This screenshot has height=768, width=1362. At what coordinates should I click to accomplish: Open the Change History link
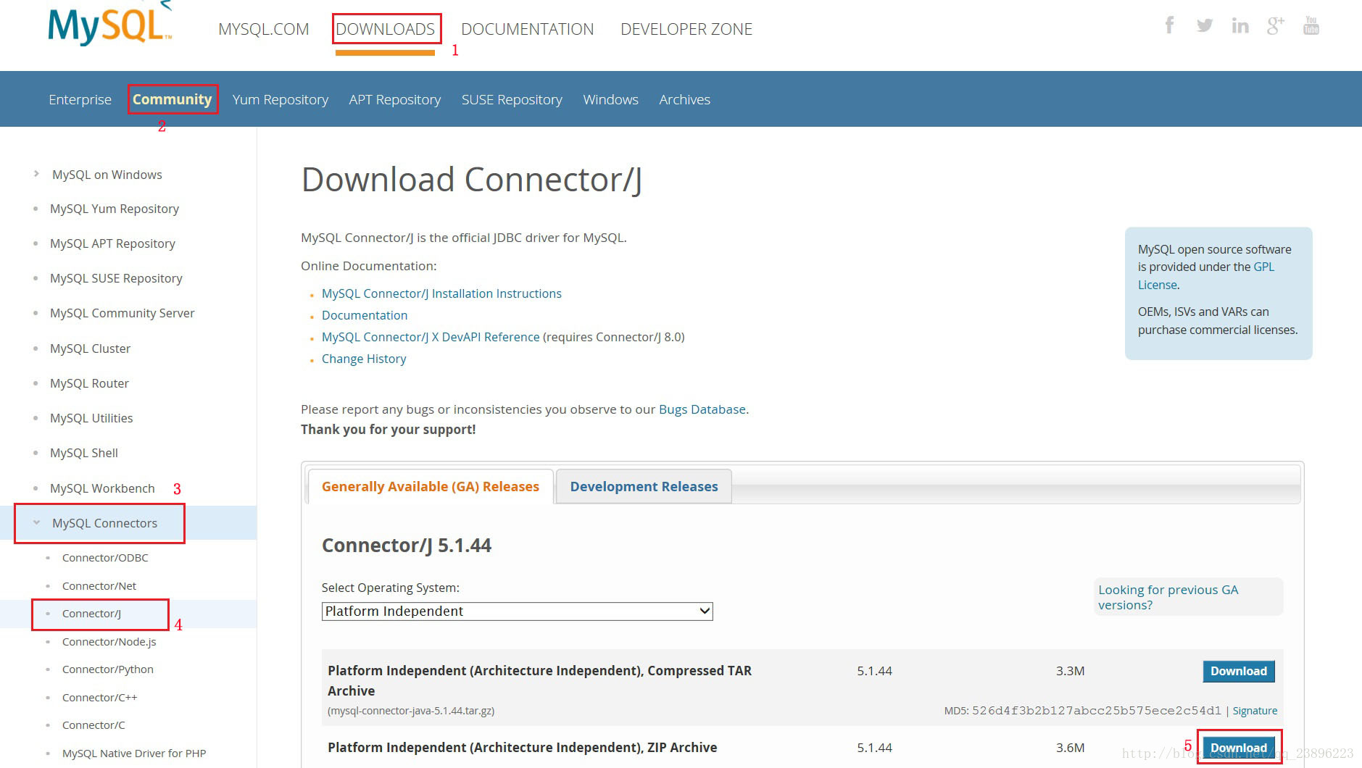364,359
